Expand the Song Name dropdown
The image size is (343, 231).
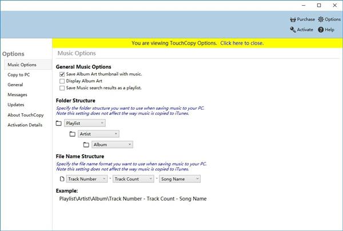tap(180, 179)
